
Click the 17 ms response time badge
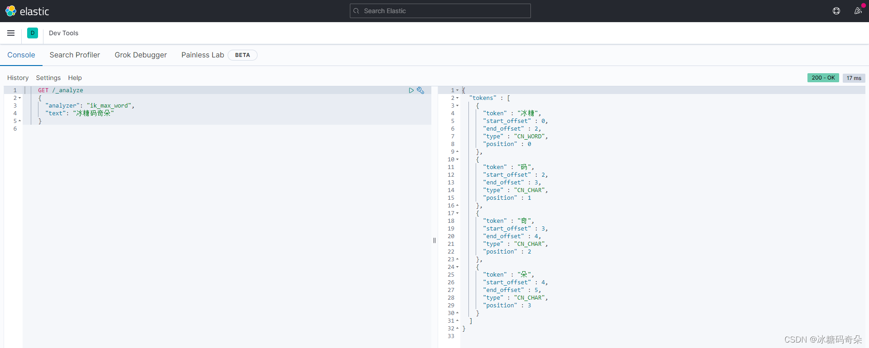[854, 78]
